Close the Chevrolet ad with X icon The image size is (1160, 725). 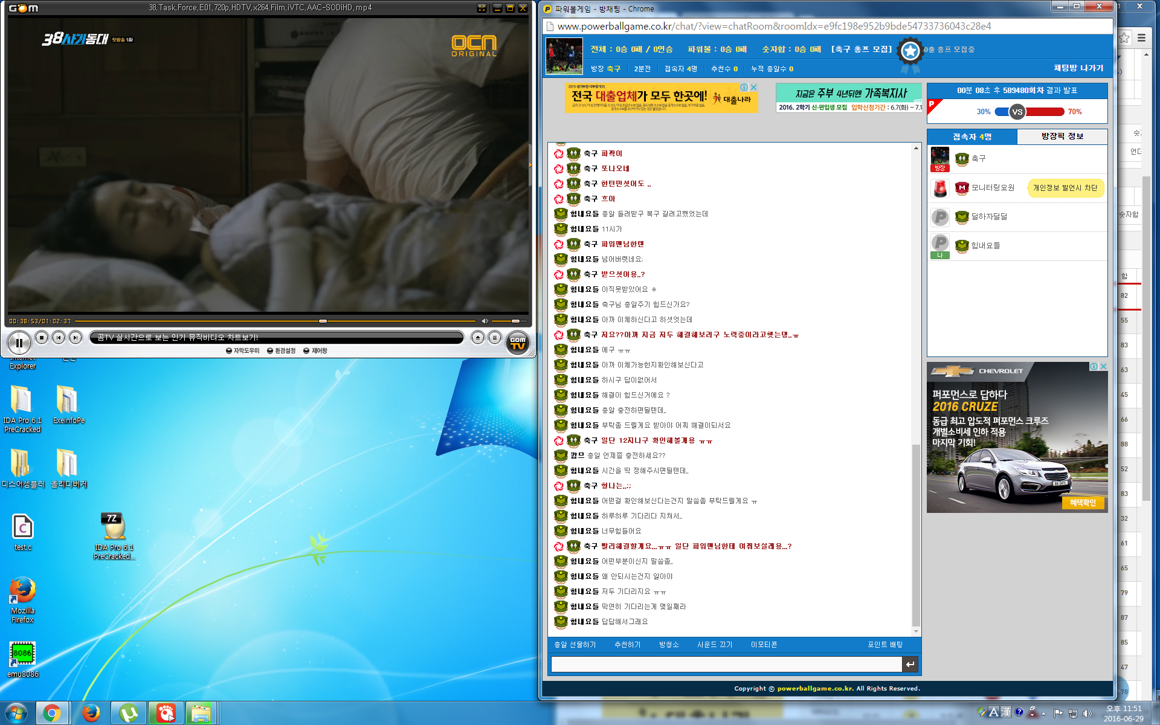click(x=1104, y=366)
